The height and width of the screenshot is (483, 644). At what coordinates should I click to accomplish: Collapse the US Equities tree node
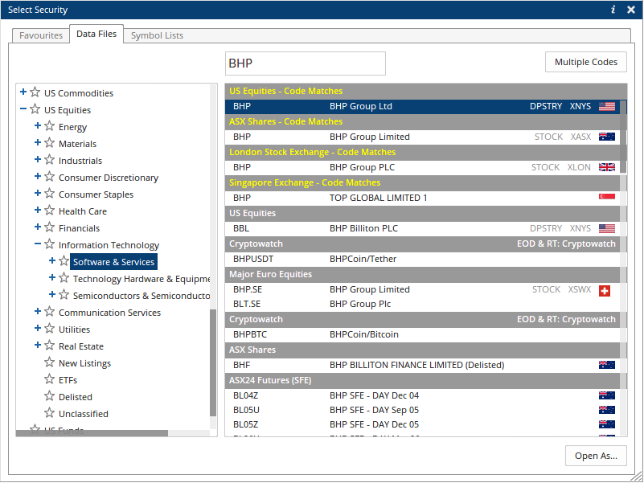pyautogui.click(x=23, y=108)
